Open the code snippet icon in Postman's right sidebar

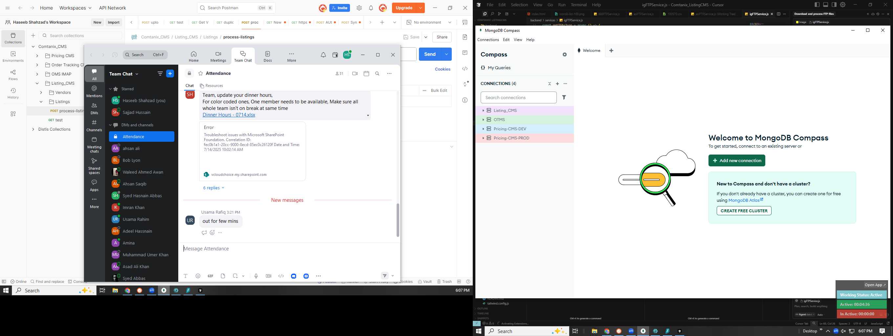click(465, 69)
